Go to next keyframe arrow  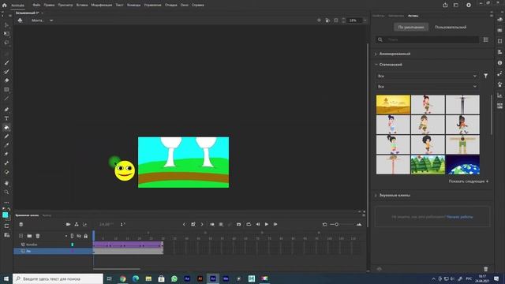[x=202, y=224]
